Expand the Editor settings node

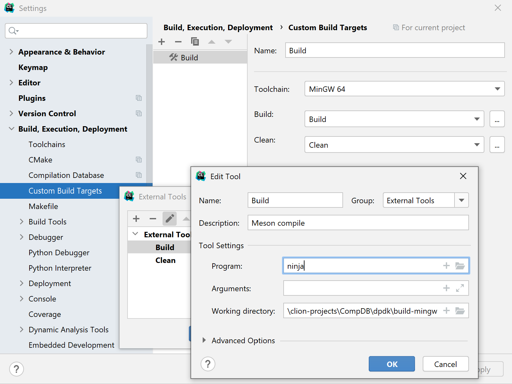pyautogui.click(x=11, y=83)
